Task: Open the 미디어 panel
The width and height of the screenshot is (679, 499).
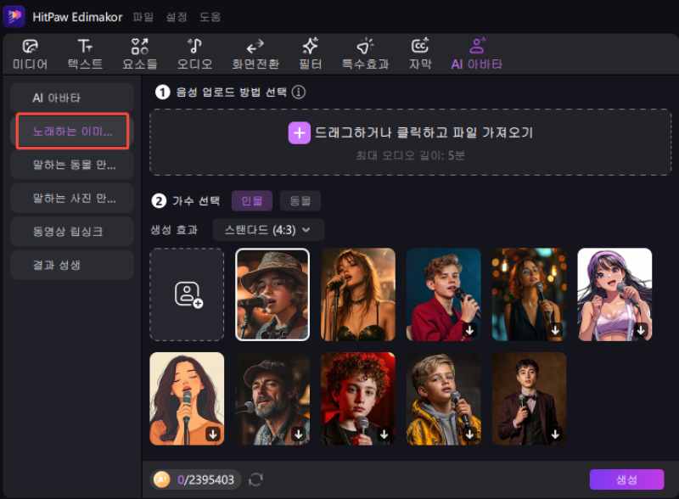Action: 30,53
